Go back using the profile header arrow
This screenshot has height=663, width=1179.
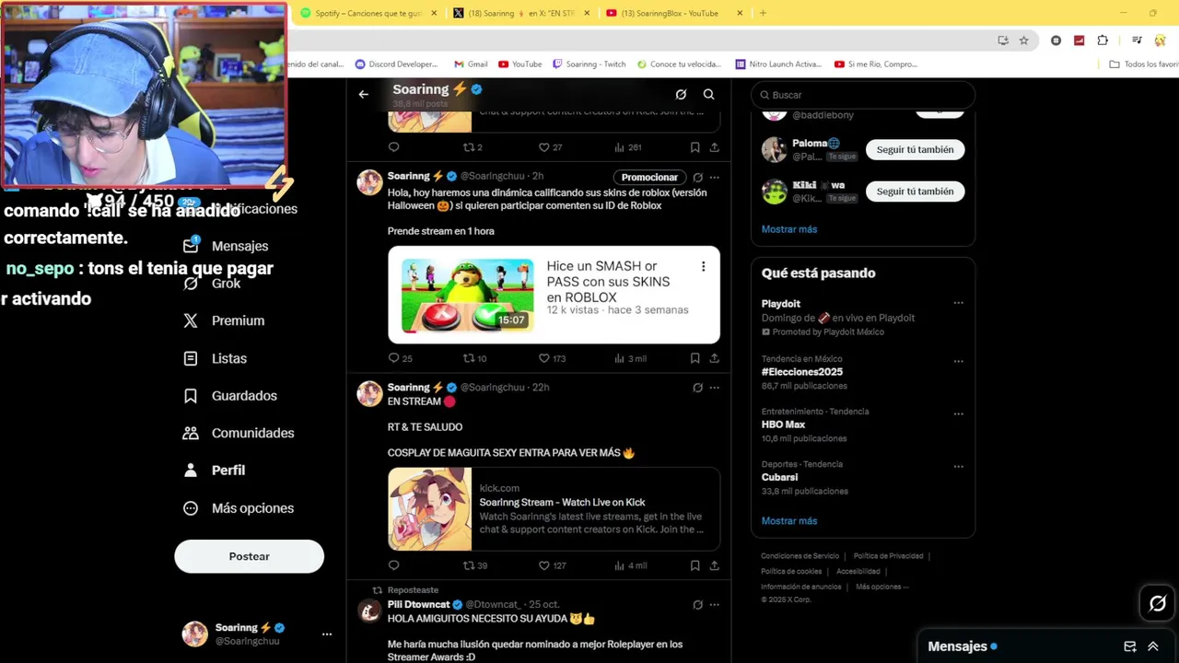tap(363, 94)
